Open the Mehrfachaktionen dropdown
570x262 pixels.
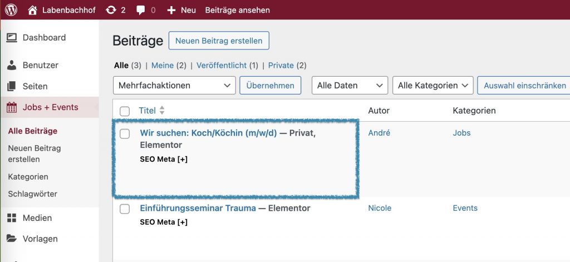[x=174, y=86]
